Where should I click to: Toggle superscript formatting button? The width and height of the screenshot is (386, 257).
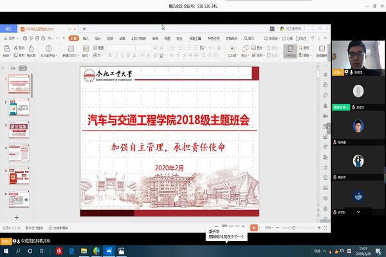142,55
